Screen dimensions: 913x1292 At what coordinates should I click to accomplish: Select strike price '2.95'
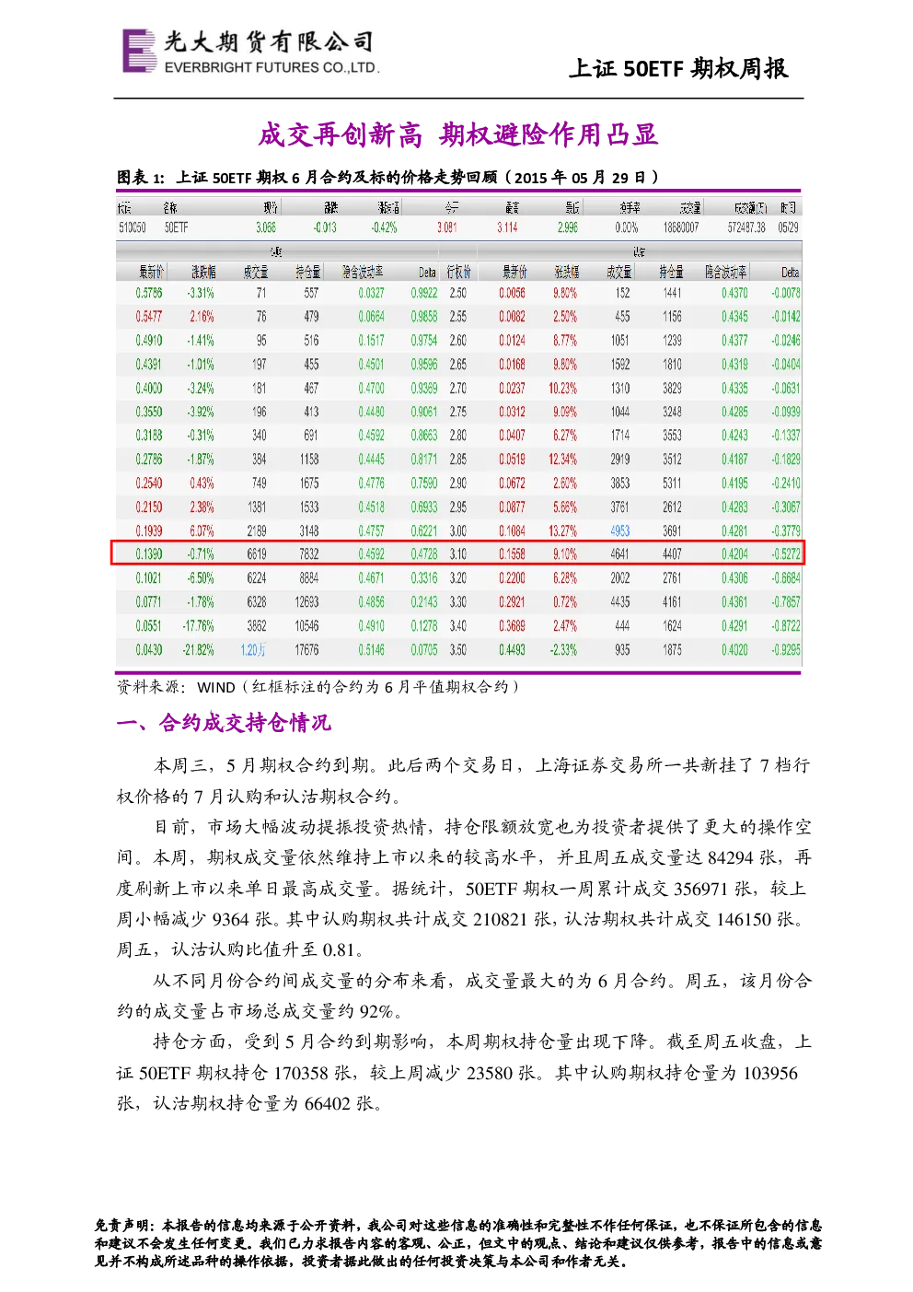point(458,507)
